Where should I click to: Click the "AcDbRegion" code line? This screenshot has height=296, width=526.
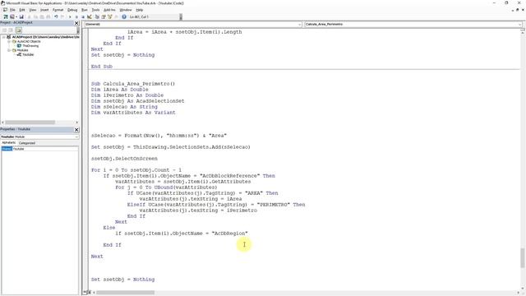182,234
